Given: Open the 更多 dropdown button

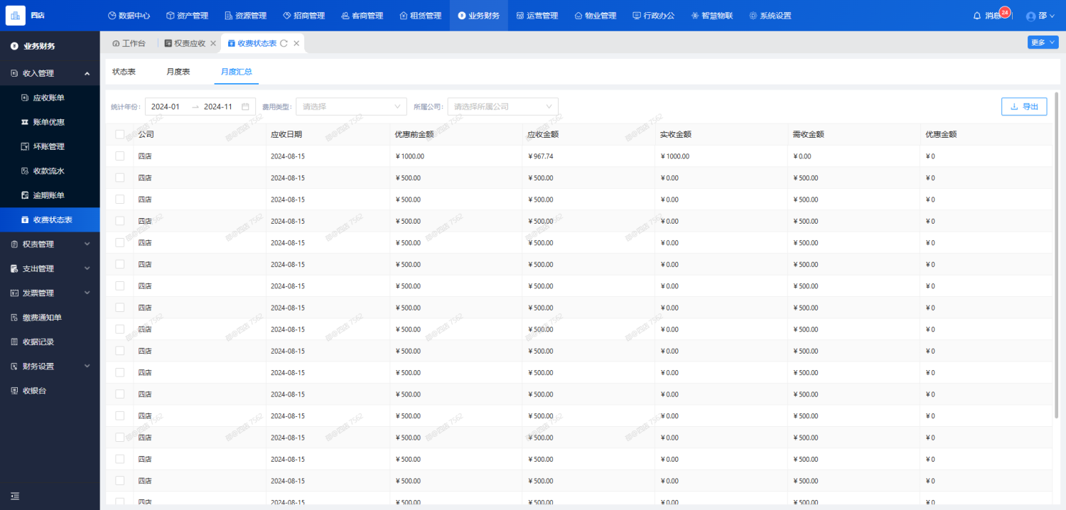Looking at the screenshot, I should coord(1043,43).
